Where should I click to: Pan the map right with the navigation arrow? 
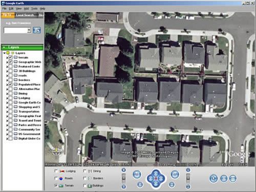pos(161,179)
